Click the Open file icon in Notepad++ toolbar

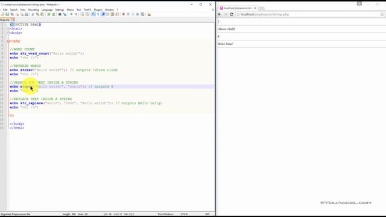click(x=2, y=14)
